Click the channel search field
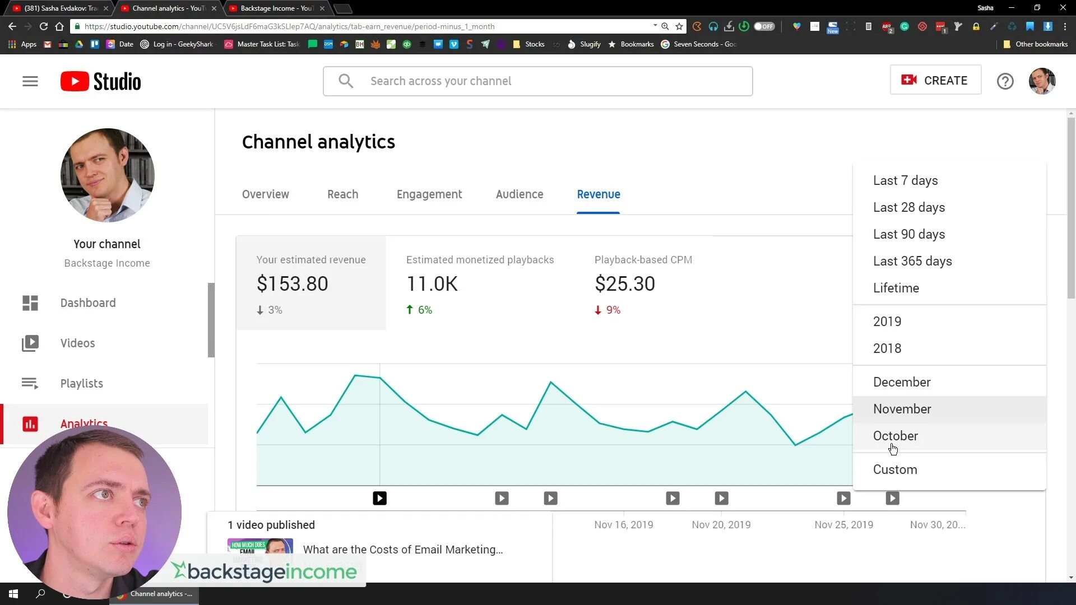Screen dimensions: 1076x605 click(537, 81)
